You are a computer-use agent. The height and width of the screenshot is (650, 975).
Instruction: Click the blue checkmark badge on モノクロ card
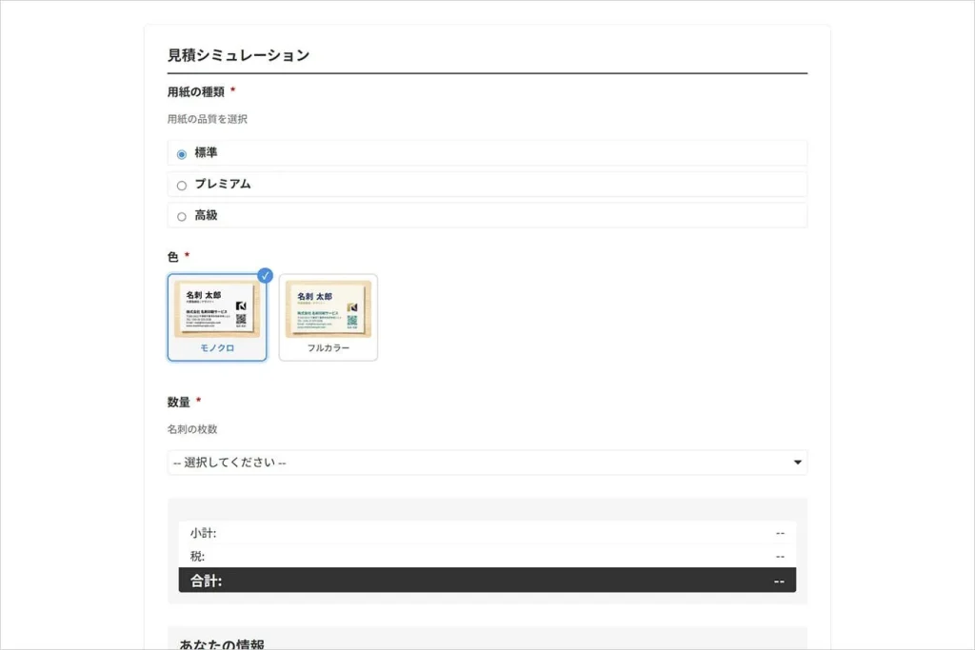[265, 276]
